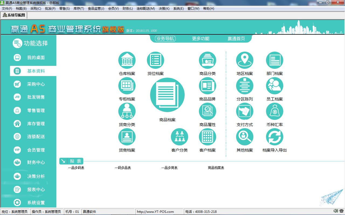Open the 商品档案表 report link
345x215 pixels.
pos(216,168)
